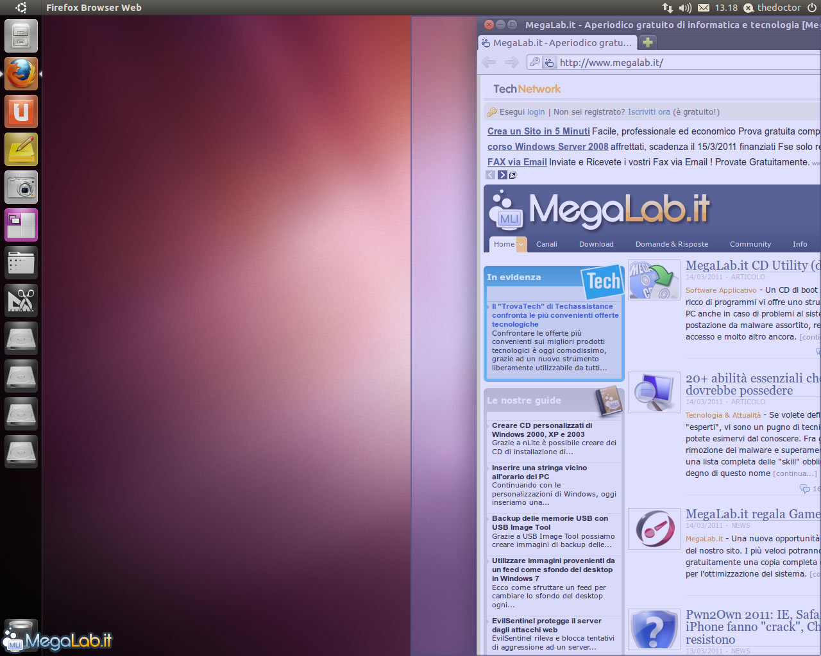Image resolution: width=821 pixels, height=656 pixels.
Task: Select the MegaLab.it browser tab
Action: [x=557, y=43]
